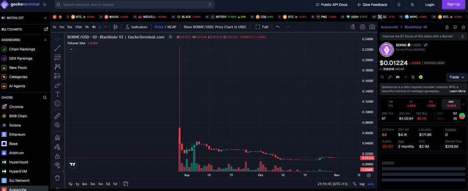Select the XABCD pattern tool
Viewport: 468px width, 191px height.
point(57,67)
